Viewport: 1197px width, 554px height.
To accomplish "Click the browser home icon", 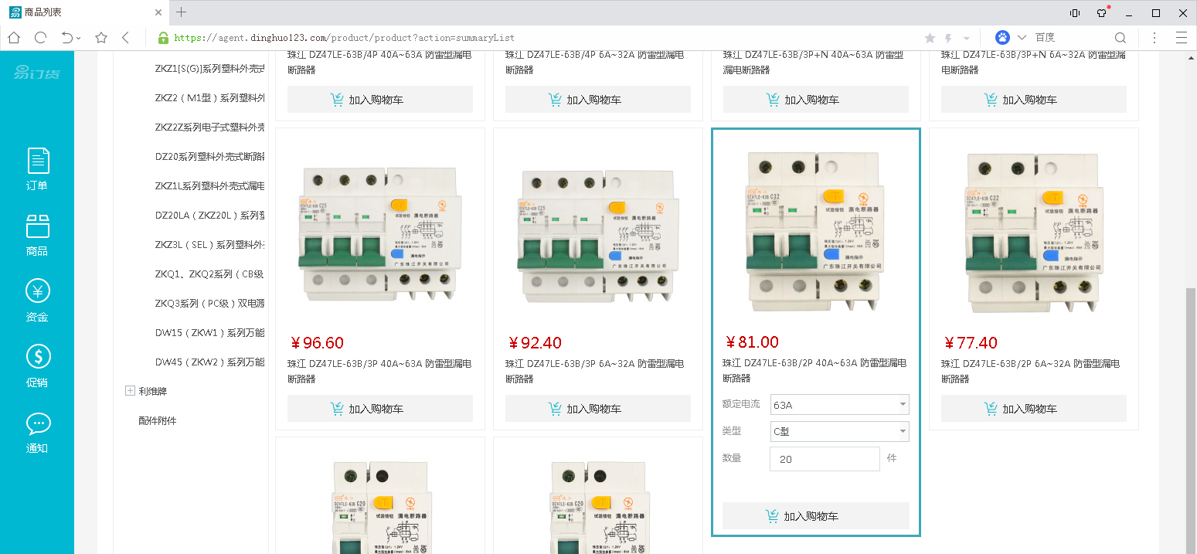I will tap(14, 37).
